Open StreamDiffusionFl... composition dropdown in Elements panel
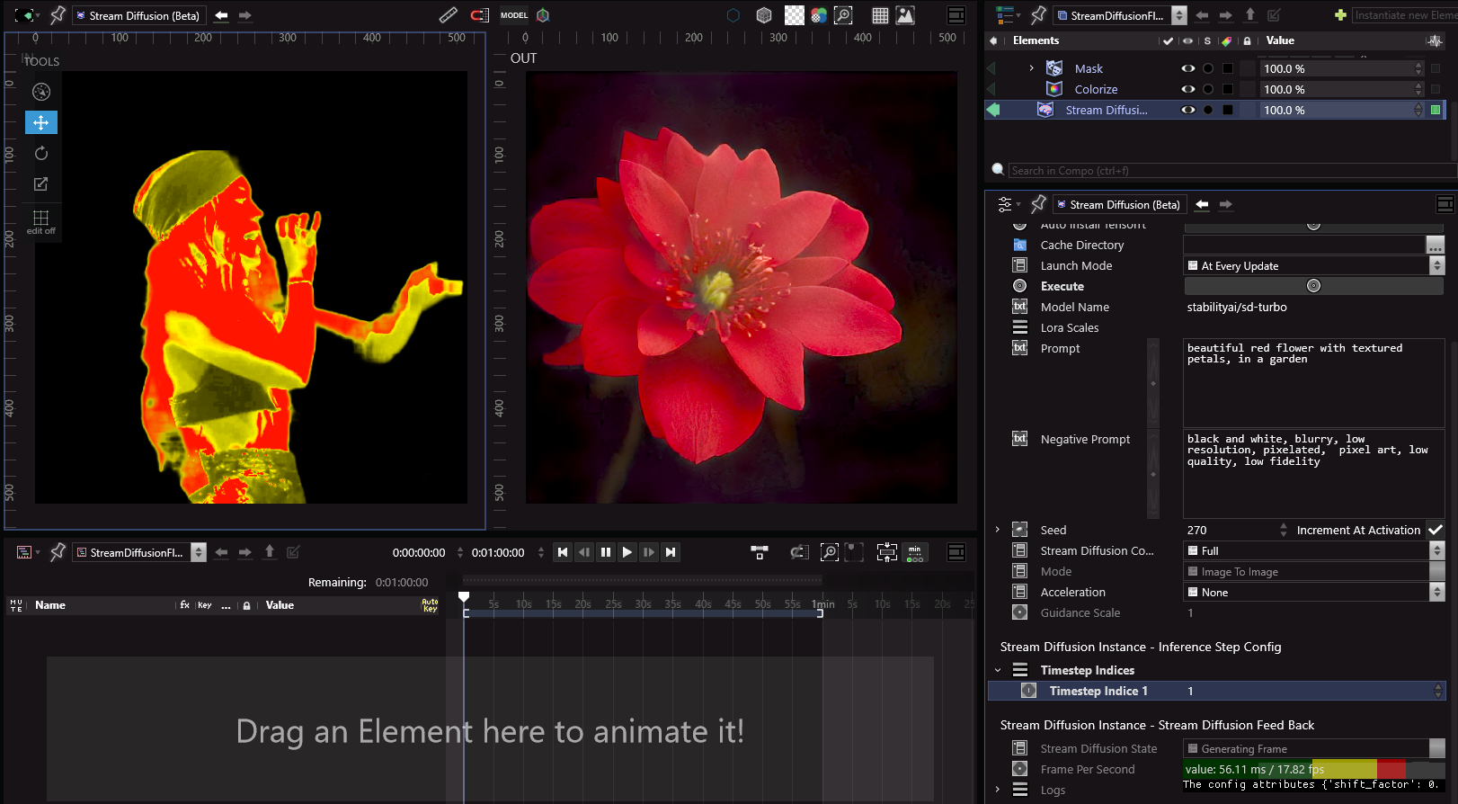Viewport: 1458px width, 804px height. pyautogui.click(x=1179, y=15)
